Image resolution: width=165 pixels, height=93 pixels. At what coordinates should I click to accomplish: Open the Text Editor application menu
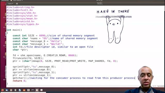click(x=16, y=1)
